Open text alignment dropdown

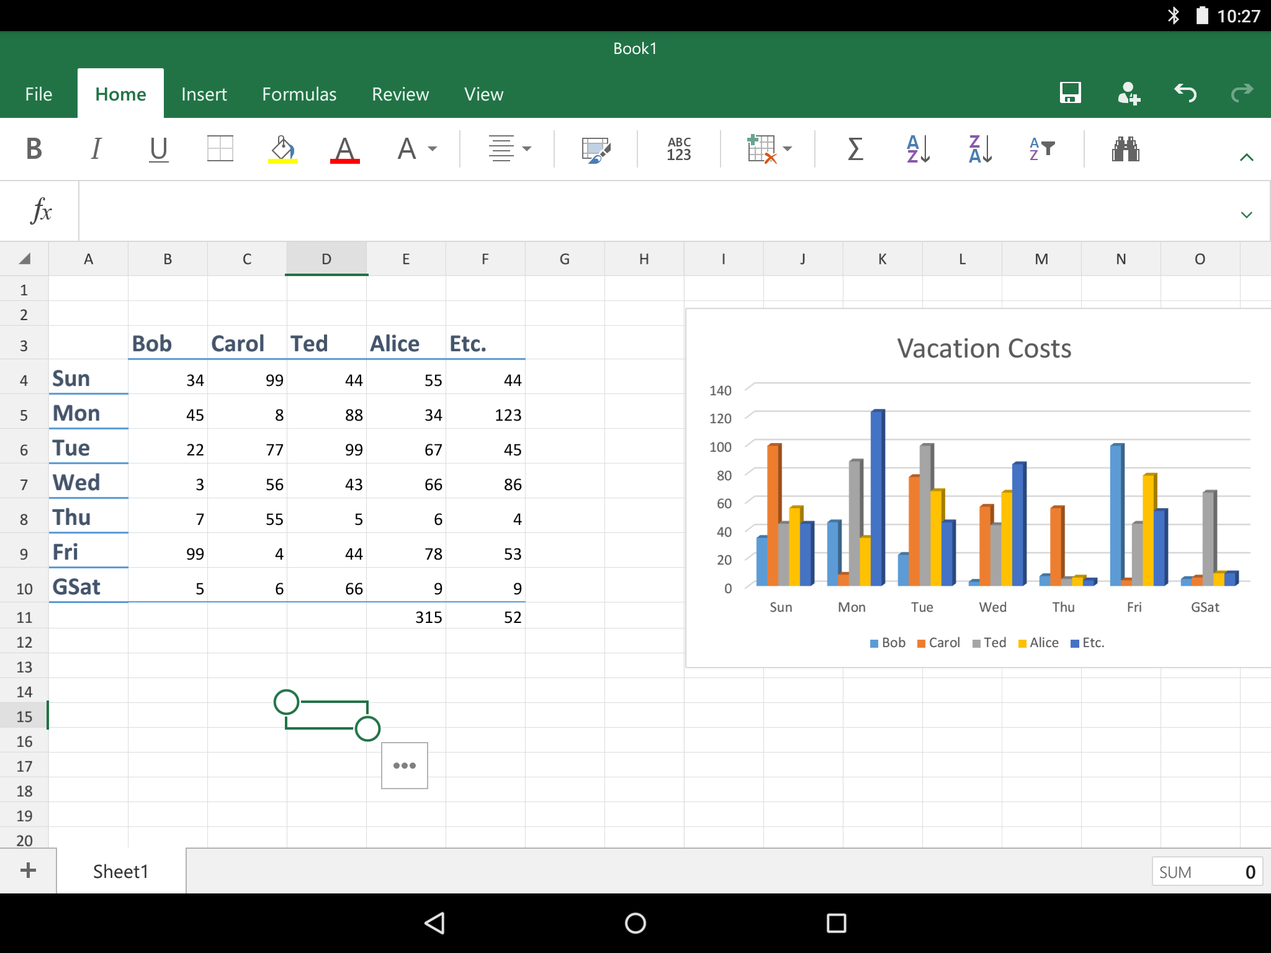tap(509, 149)
